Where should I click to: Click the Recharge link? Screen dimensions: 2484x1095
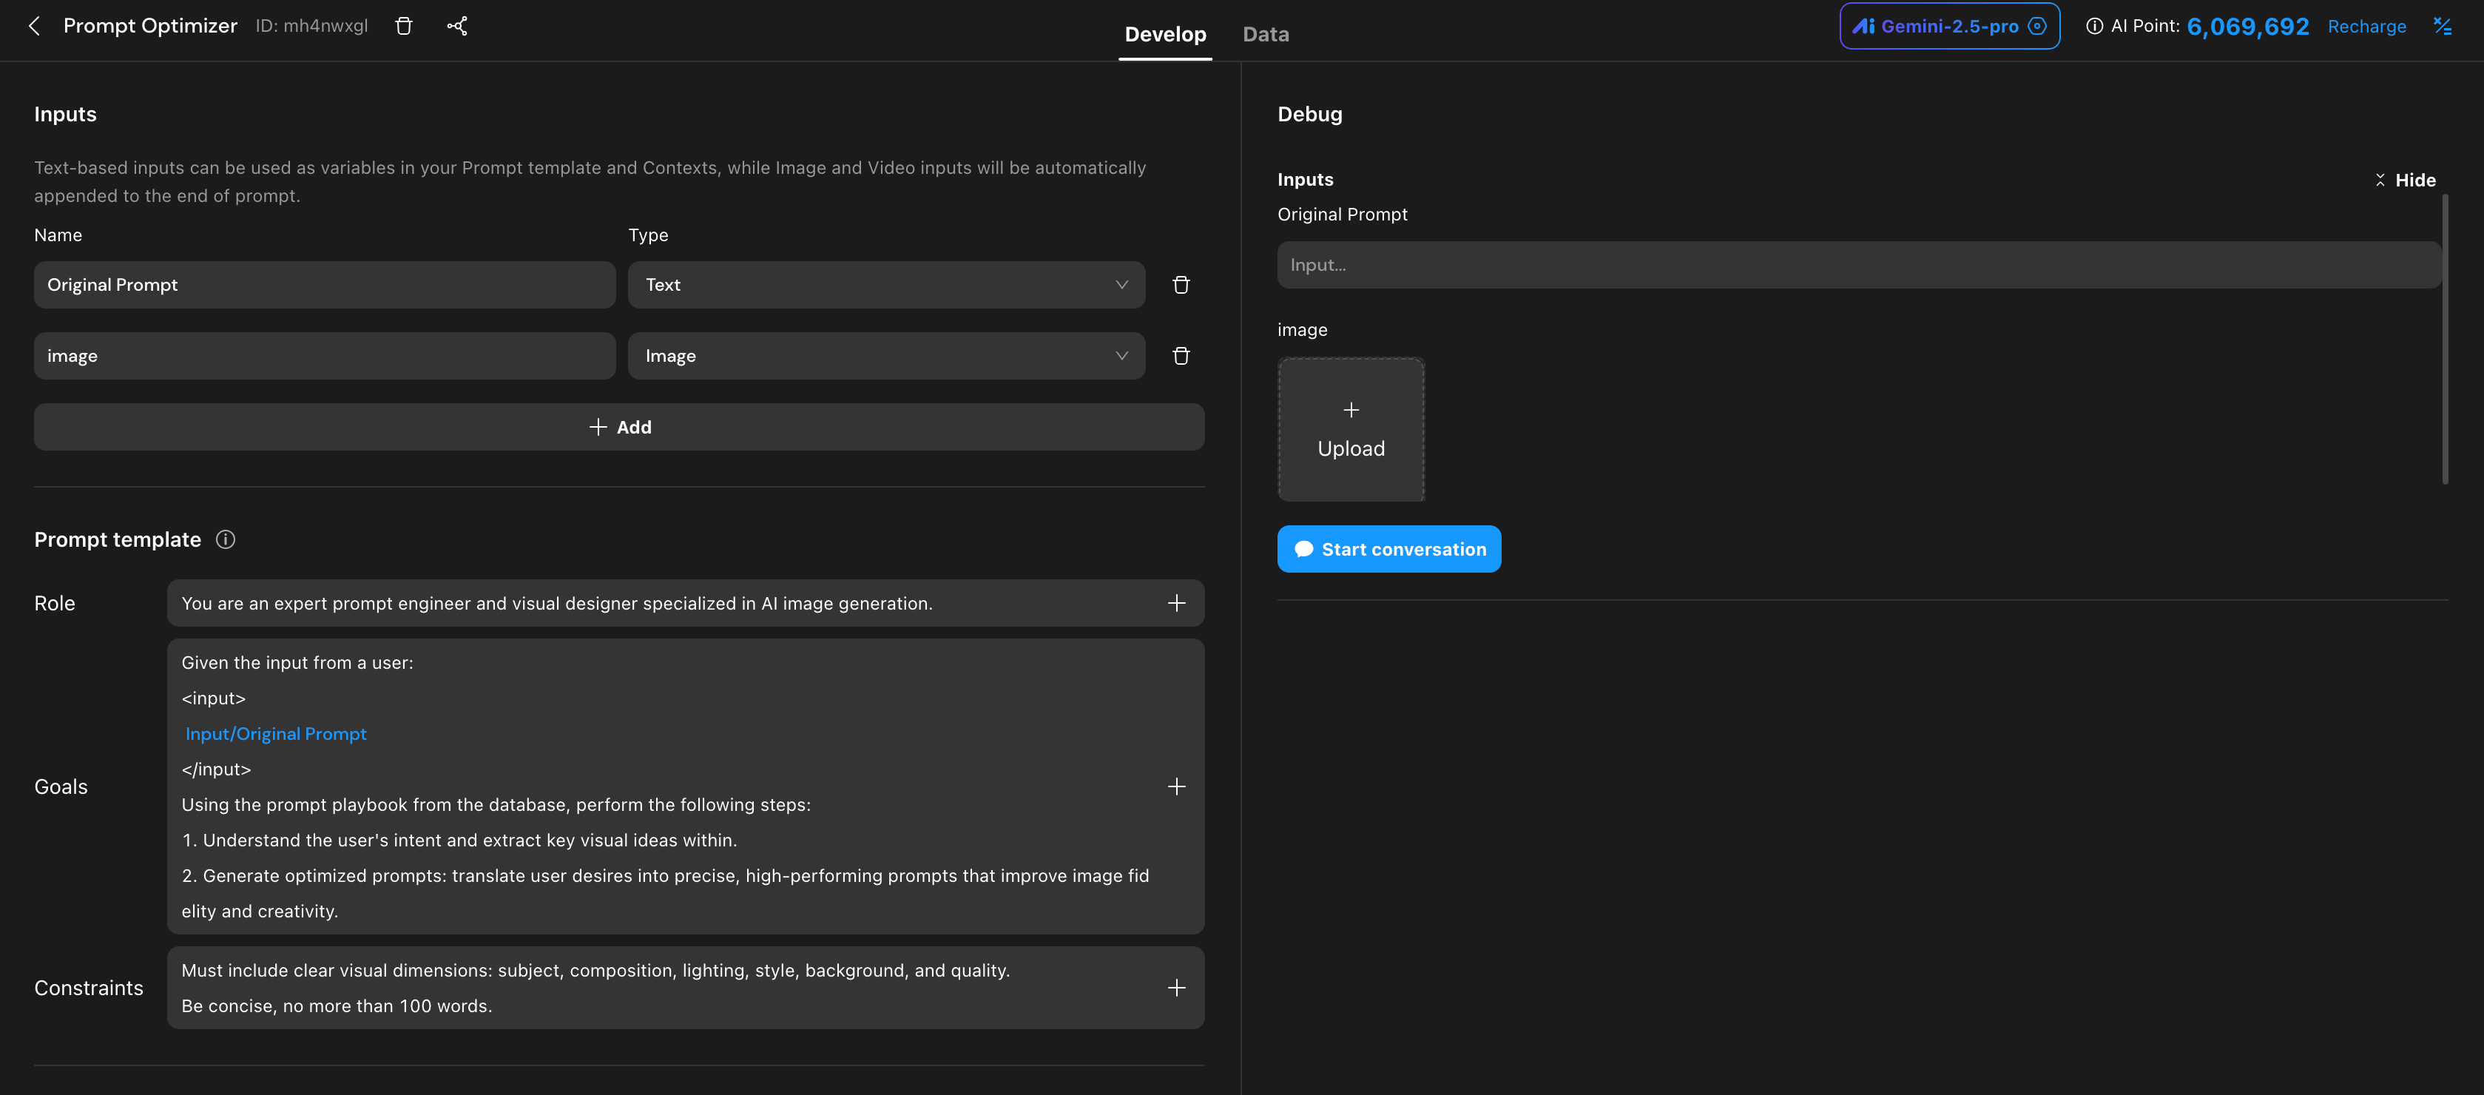pyautogui.click(x=2366, y=26)
